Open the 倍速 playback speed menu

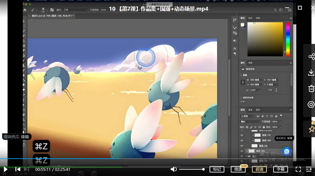coord(238,169)
